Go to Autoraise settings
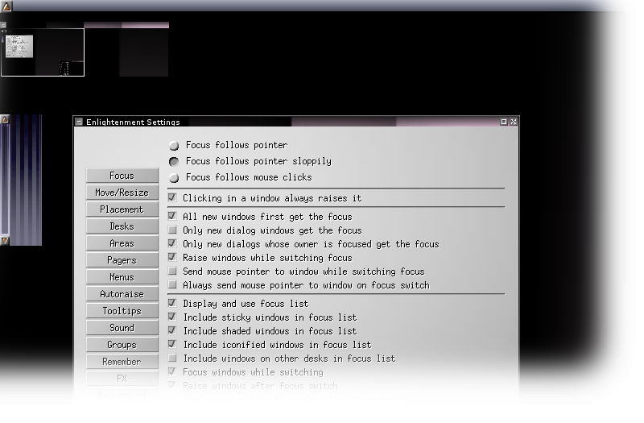The width and height of the screenshot is (644, 423). (122, 294)
